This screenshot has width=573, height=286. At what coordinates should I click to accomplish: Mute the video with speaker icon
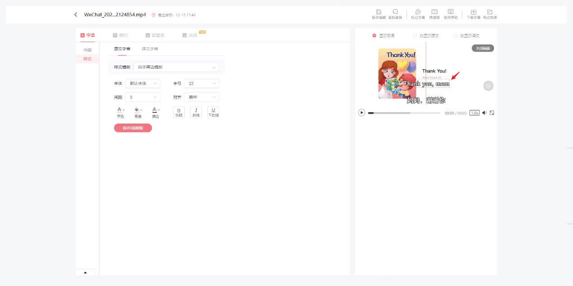[x=484, y=113]
